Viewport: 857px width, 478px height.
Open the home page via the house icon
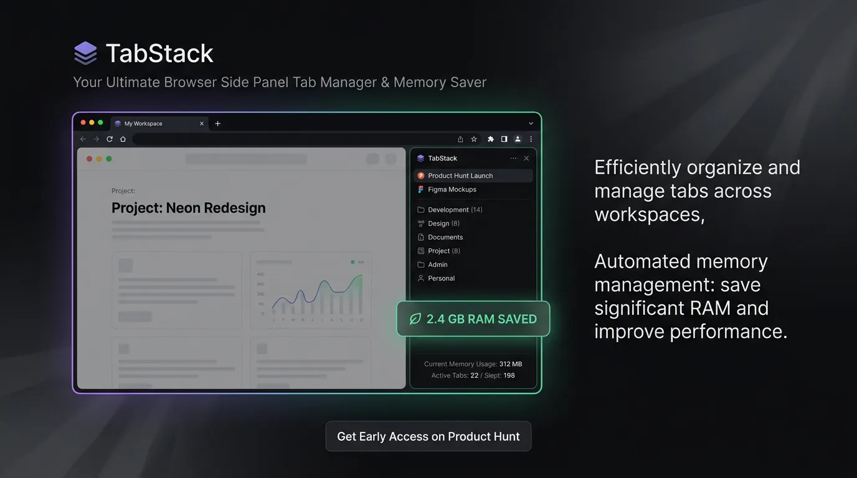pos(123,139)
